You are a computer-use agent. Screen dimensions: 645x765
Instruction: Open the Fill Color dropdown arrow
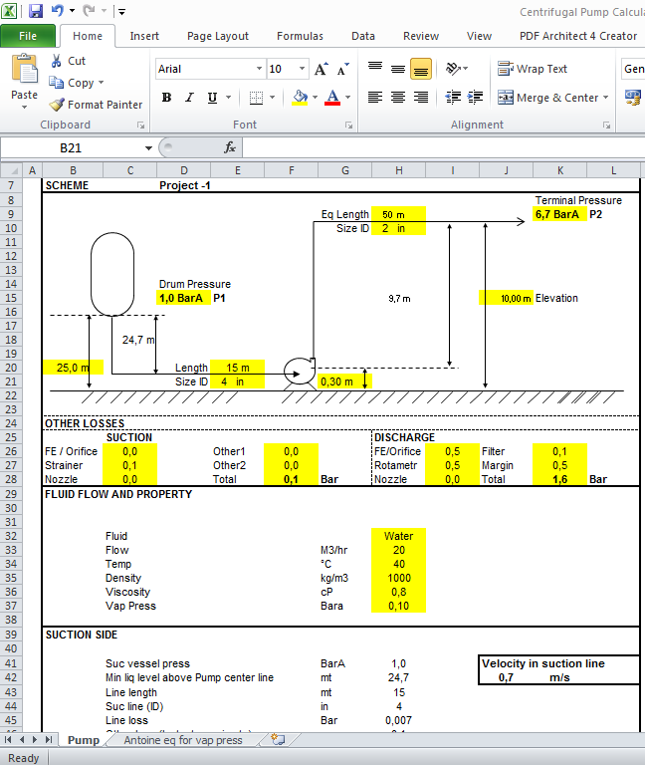pyautogui.click(x=315, y=98)
